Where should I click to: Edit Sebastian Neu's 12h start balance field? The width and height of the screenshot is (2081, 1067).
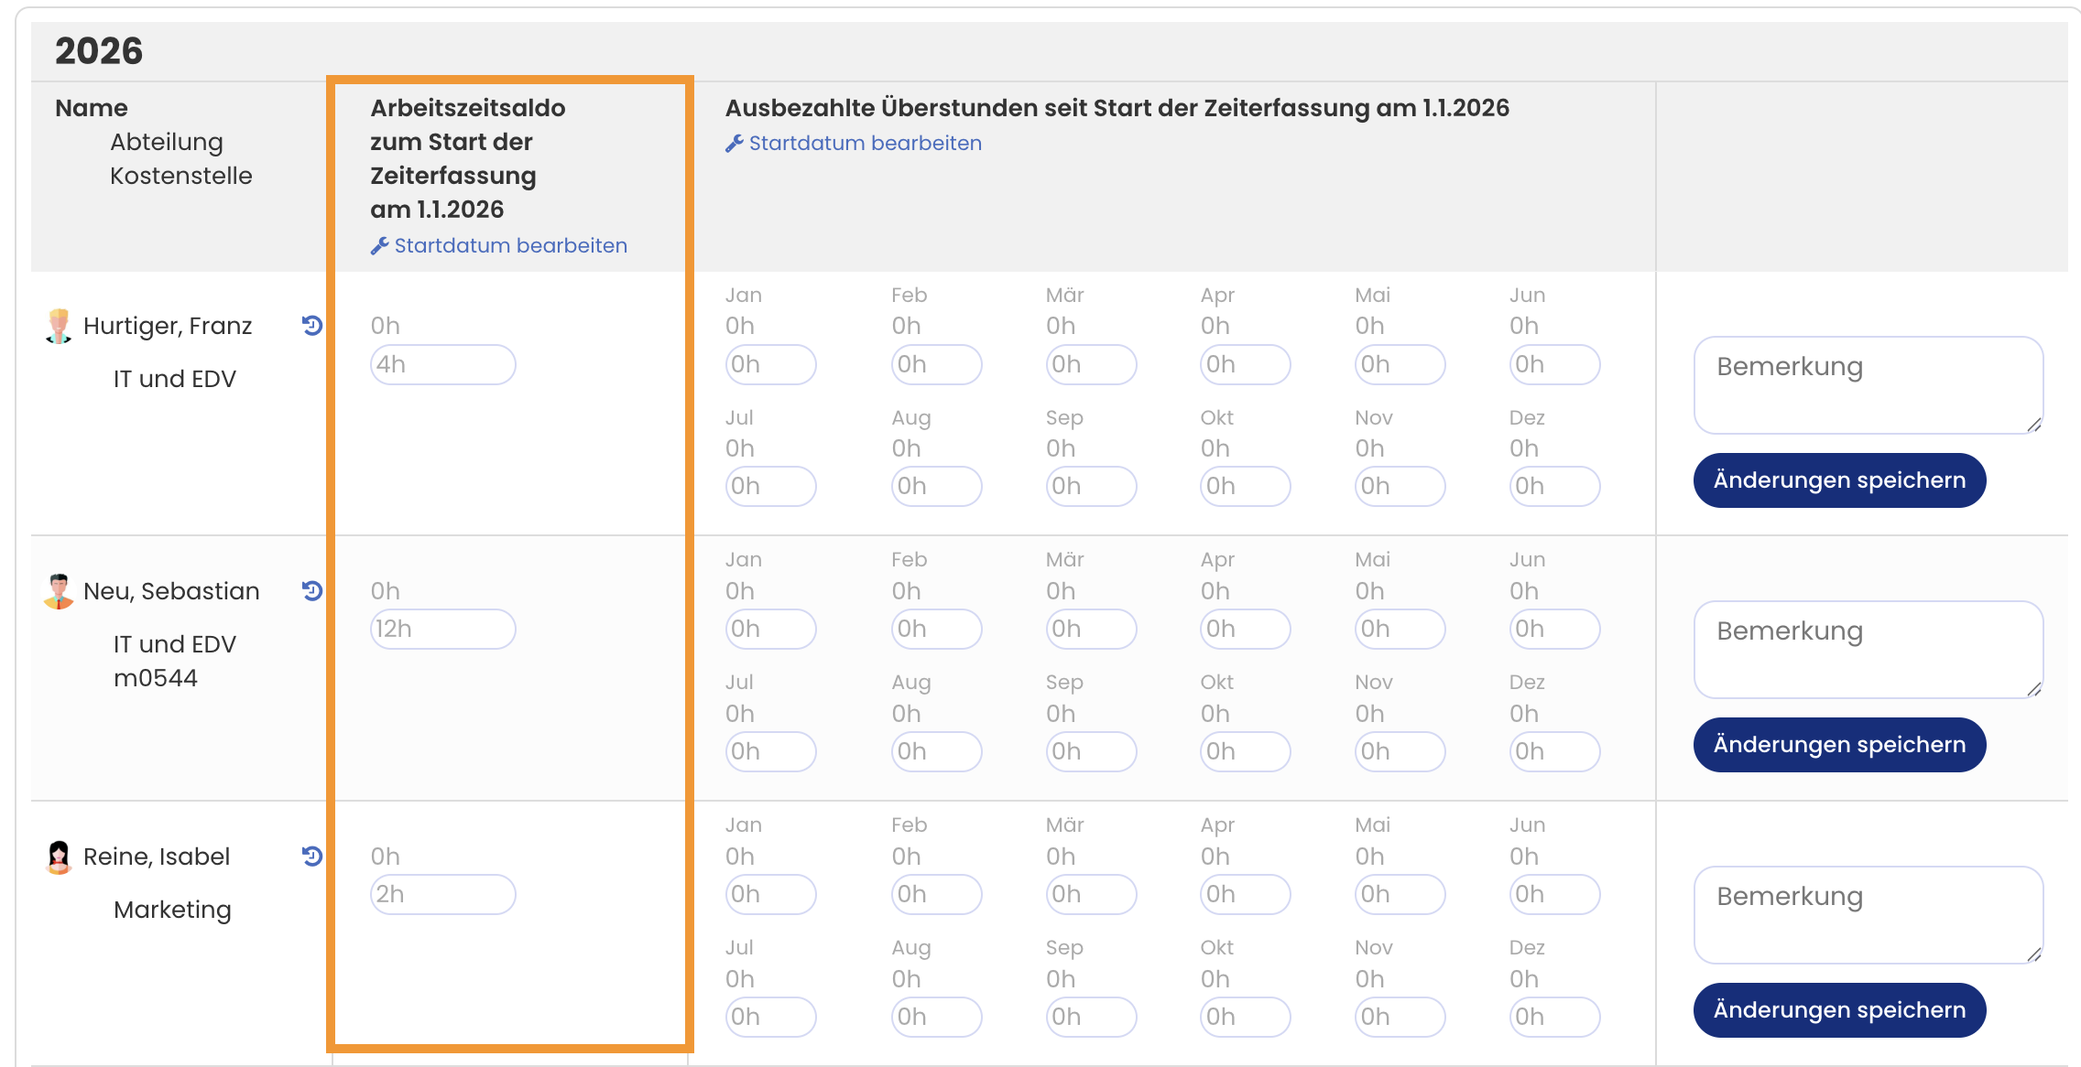(x=442, y=630)
